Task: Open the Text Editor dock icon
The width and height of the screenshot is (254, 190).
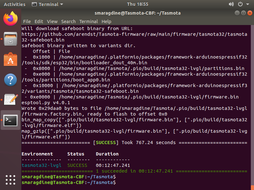Action: click(10, 99)
